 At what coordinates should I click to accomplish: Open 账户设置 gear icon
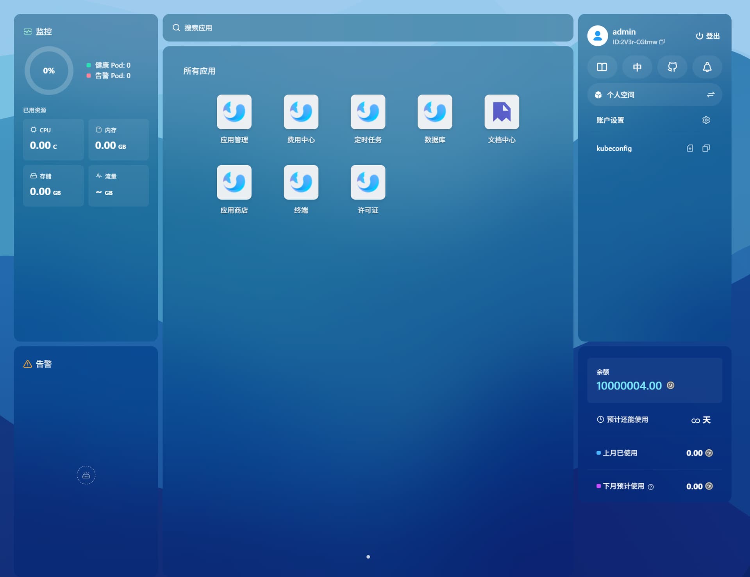click(706, 120)
